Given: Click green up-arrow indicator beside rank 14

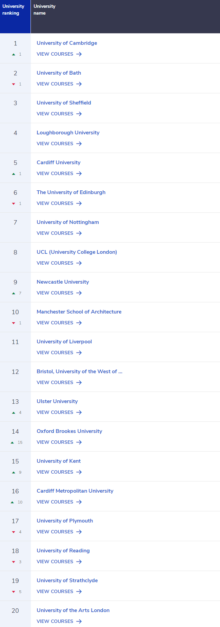Looking at the screenshot, I should (12, 442).
